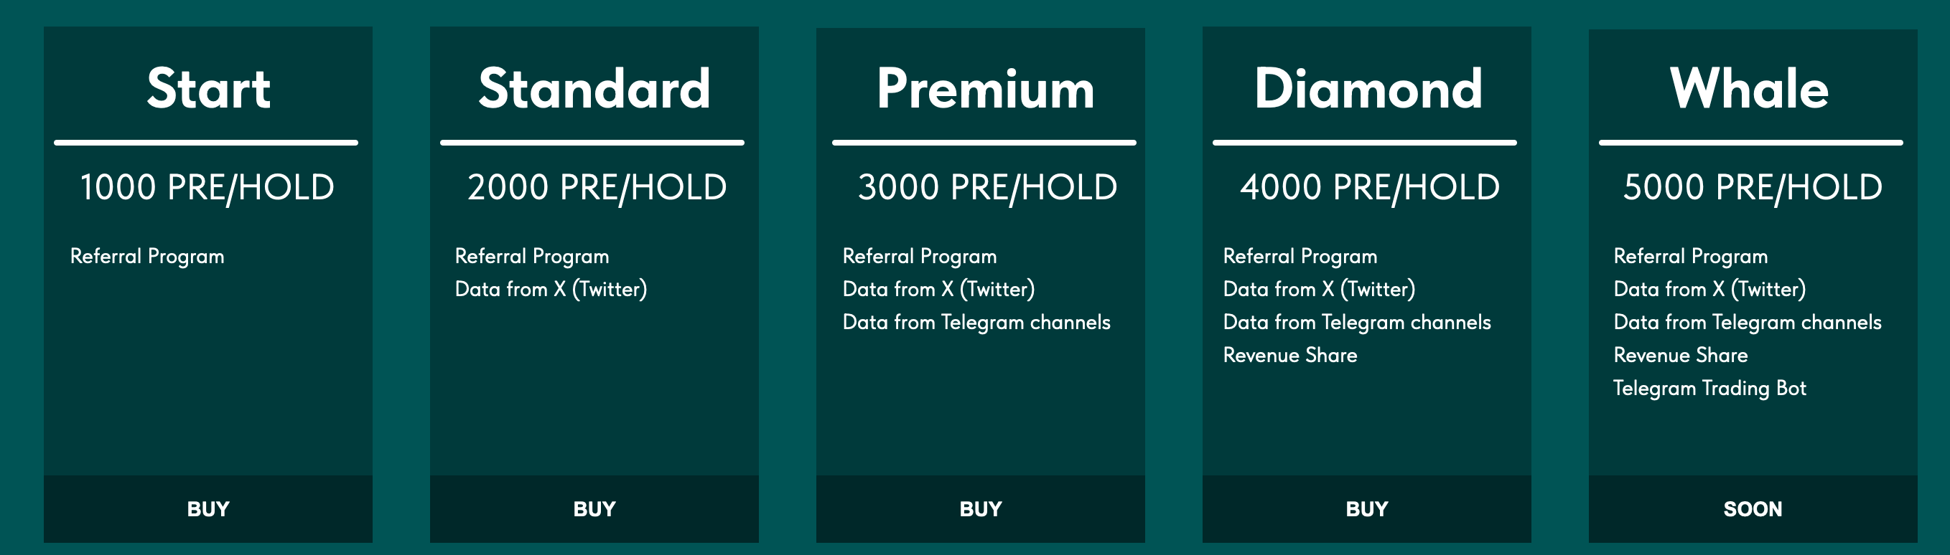The image size is (1950, 555).
Task: Click Referral Program in Start plan
Action: pyautogui.click(x=147, y=256)
